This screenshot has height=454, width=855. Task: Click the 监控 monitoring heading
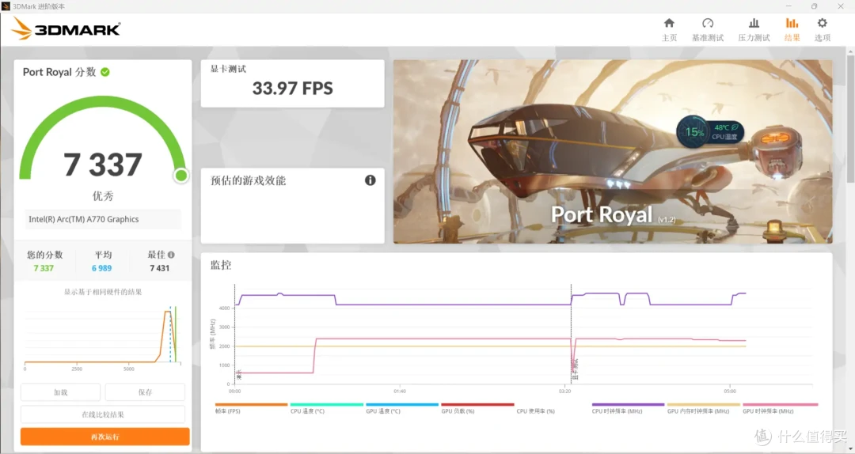[x=221, y=265]
